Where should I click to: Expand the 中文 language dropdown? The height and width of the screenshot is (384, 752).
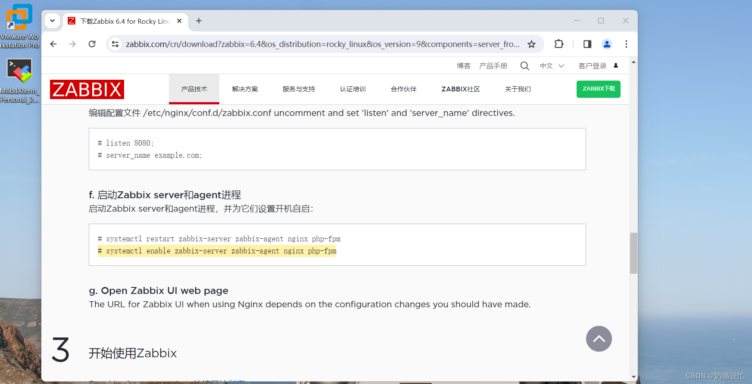pyautogui.click(x=552, y=66)
